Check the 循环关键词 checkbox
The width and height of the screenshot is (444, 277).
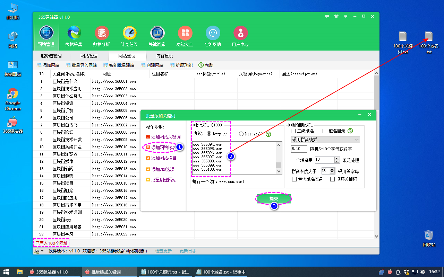pos(333,179)
